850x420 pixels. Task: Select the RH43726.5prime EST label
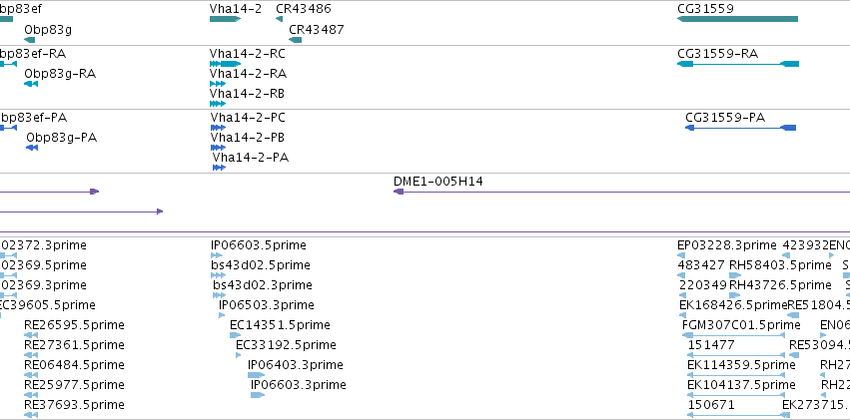780,285
